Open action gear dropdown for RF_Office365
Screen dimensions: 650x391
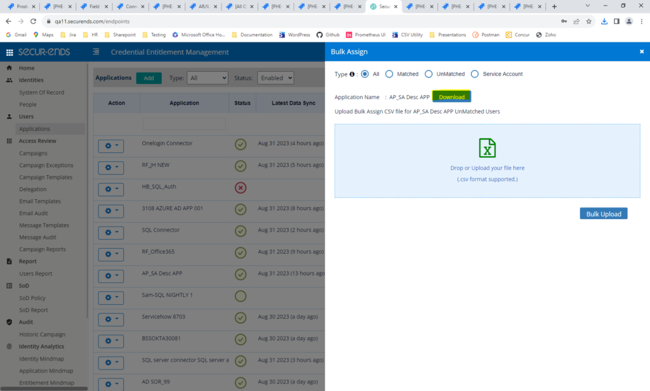tap(110, 254)
